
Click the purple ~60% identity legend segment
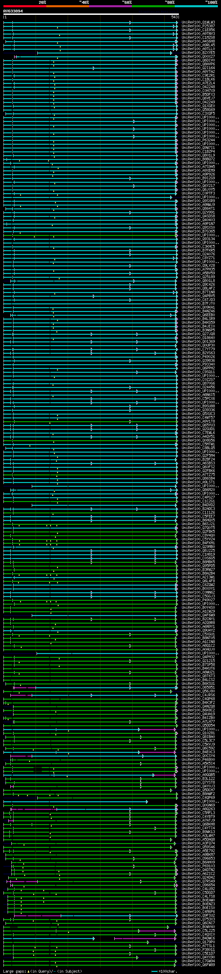[x=110, y=6]
